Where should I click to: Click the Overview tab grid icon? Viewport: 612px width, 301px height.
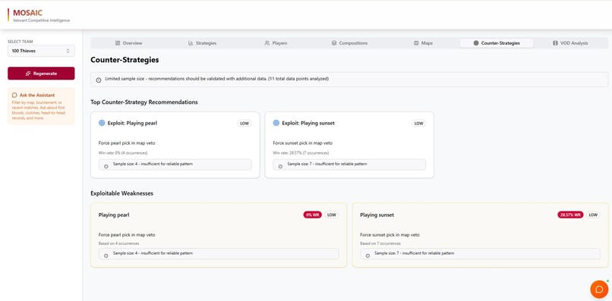click(118, 43)
